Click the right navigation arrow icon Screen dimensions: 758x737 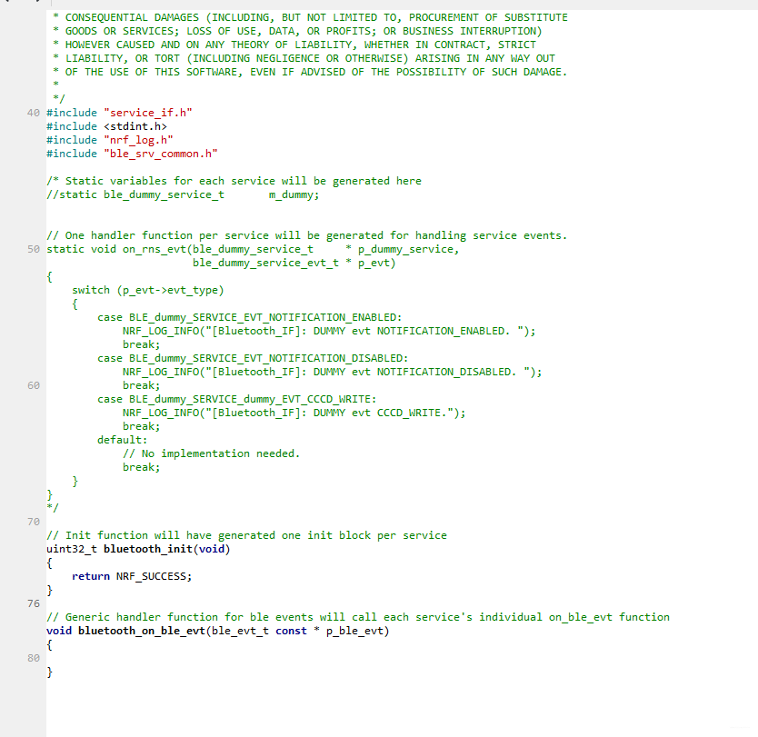pyautogui.click(x=37, y=3)
